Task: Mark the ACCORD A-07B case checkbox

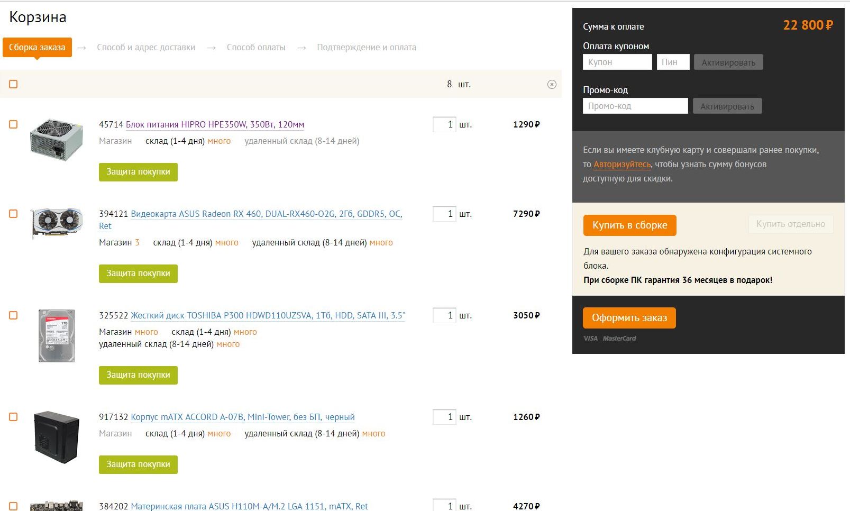Action: coord(13,417)
